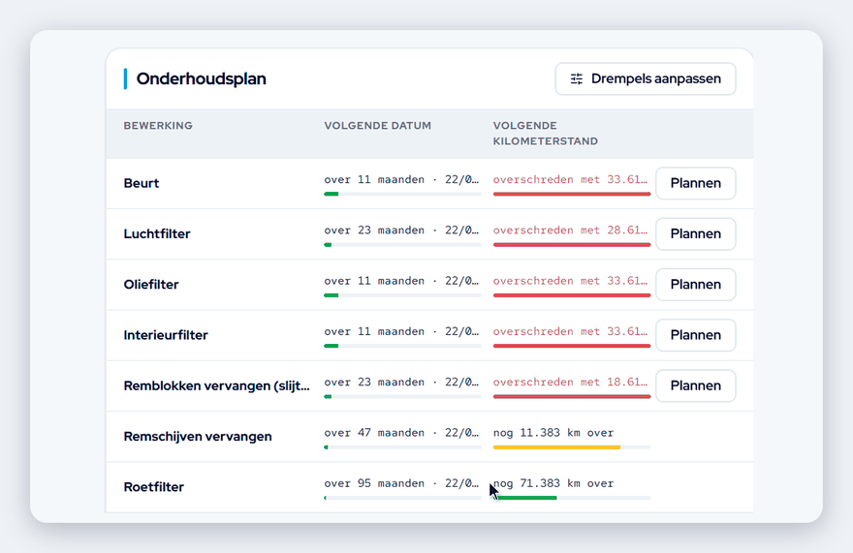Click the sliders icon in Drempels aanpassen
Screen dimensions: 853x553
click(x=577, y=78)
